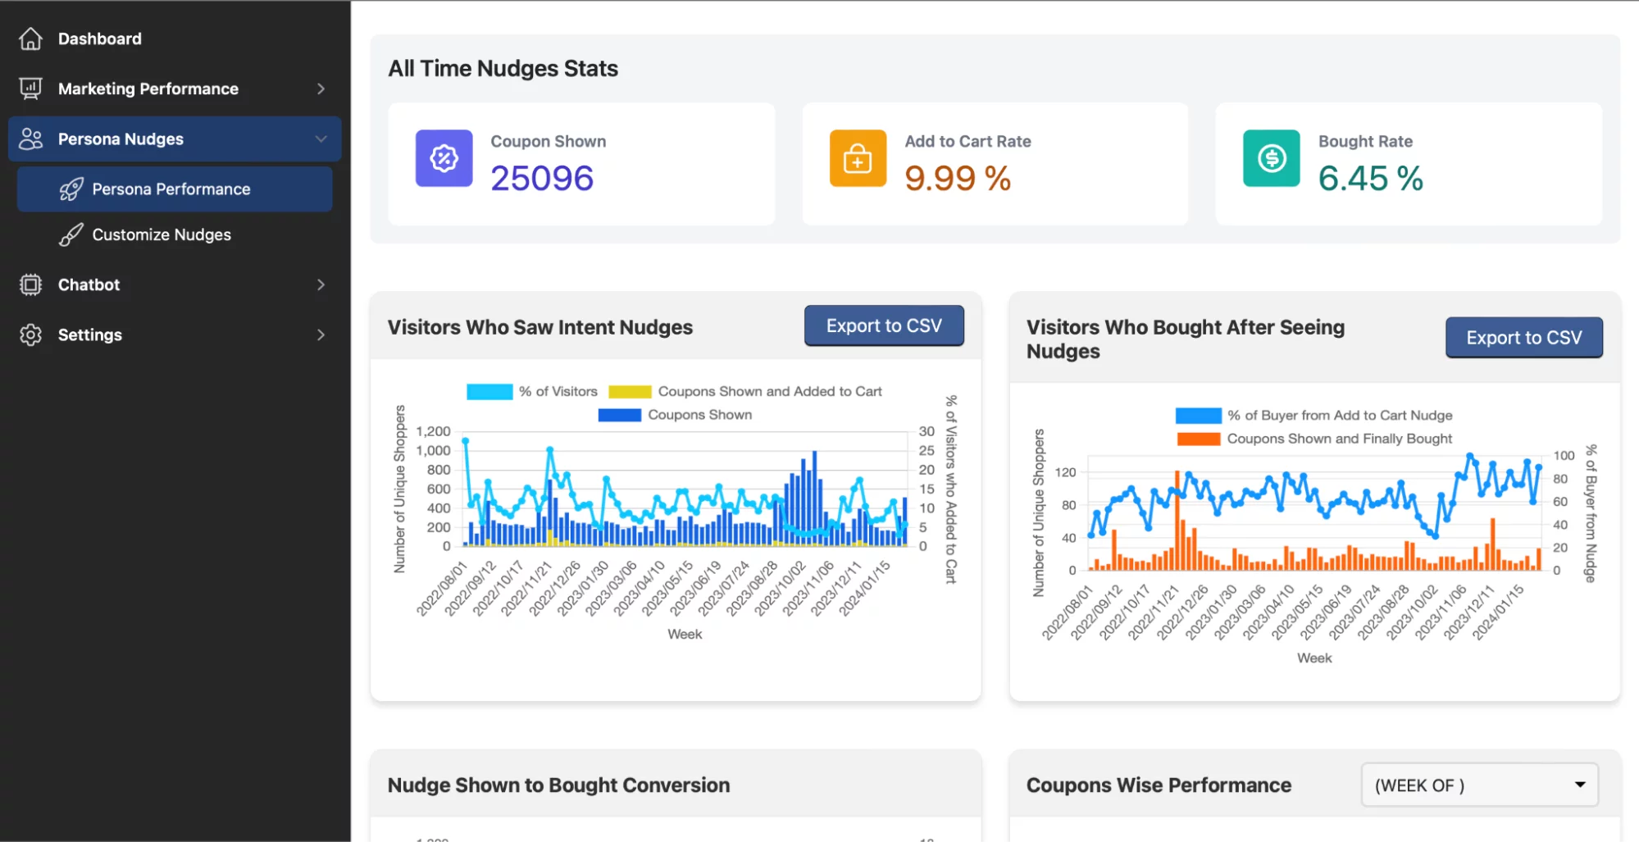The width and height of the screenshot is (1639, 842).
Task: Click the green Bought Rate dollar icon
Action: point(1272,158)
